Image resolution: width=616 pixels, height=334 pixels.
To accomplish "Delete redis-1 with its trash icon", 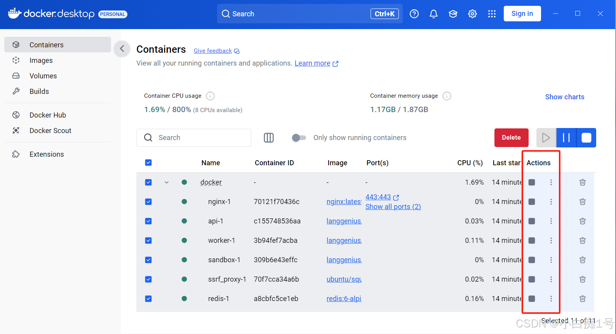I will point(583,299).
